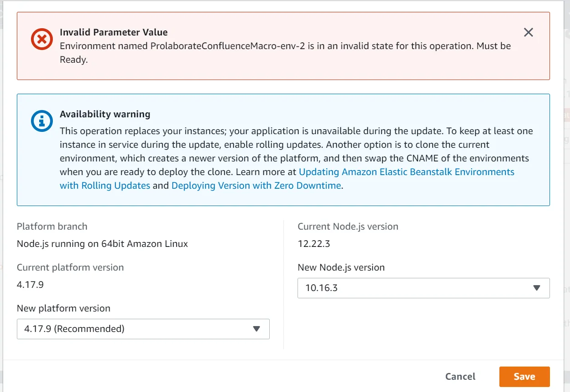570x392 pixels.
Task: Click the blue info icon
Action: (x=41, y=121)
